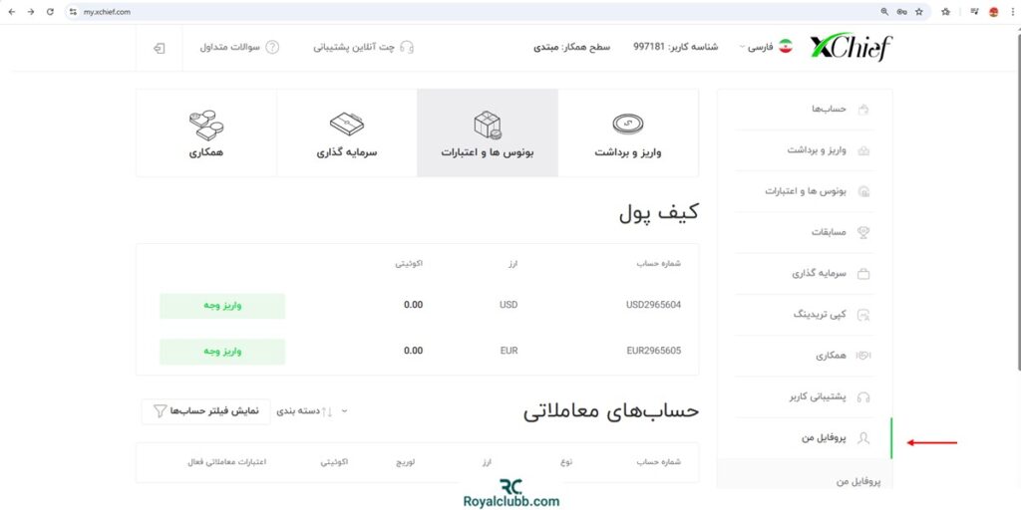Open پشتیبانی کاربر in the sidebar menu
The width and height of the screenshot is (1021, 510).
coord(805,396)
